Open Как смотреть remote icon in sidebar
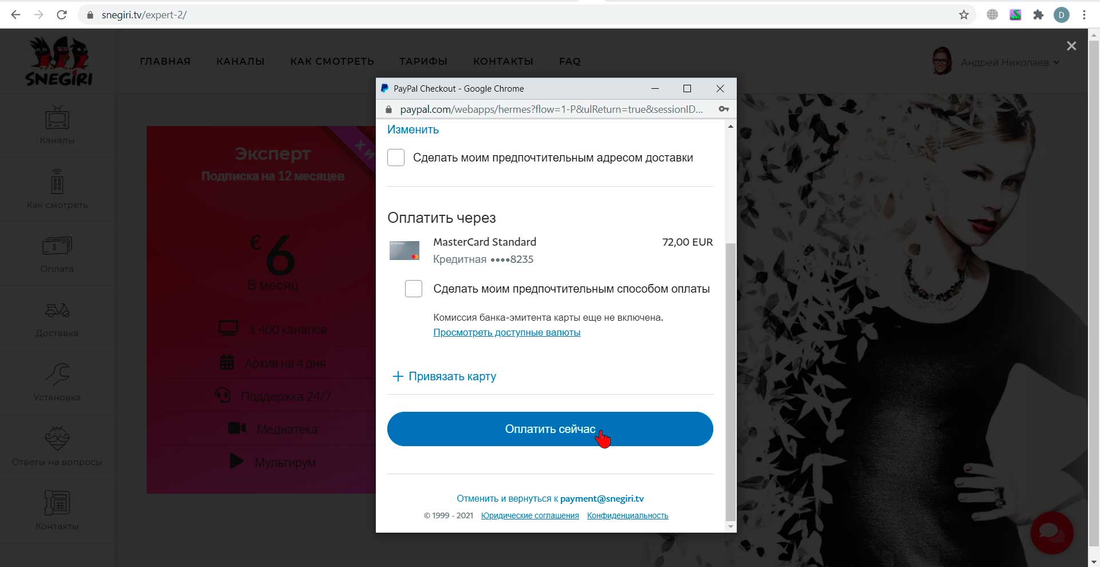Screen dimensions: 1100x567 57,182
